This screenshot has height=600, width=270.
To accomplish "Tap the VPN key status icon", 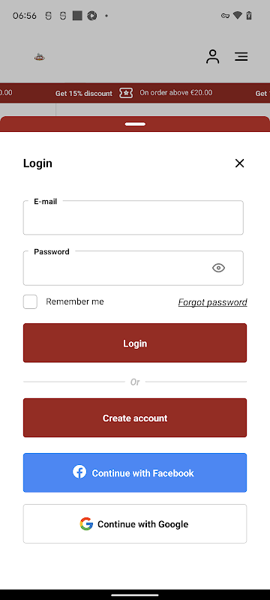I will pyautogui.click(x=225, y=16).
